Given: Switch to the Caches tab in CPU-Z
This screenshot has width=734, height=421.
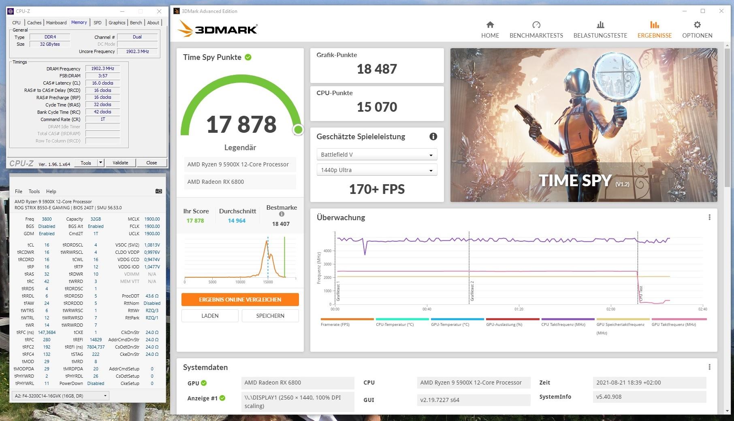Looking at the screenshot, I should coord(34,23).
